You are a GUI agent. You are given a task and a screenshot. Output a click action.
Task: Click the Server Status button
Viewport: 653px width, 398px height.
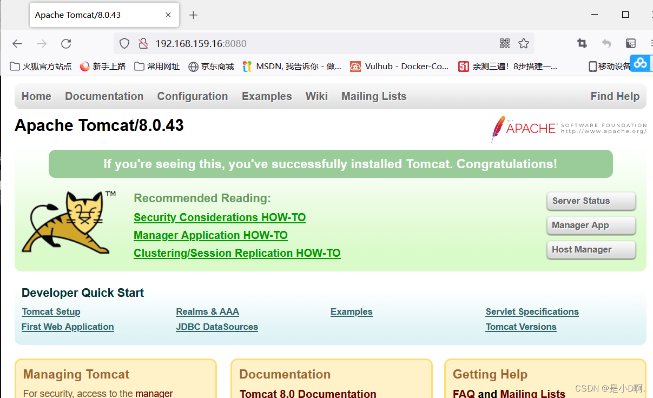[x=591, y=201]
